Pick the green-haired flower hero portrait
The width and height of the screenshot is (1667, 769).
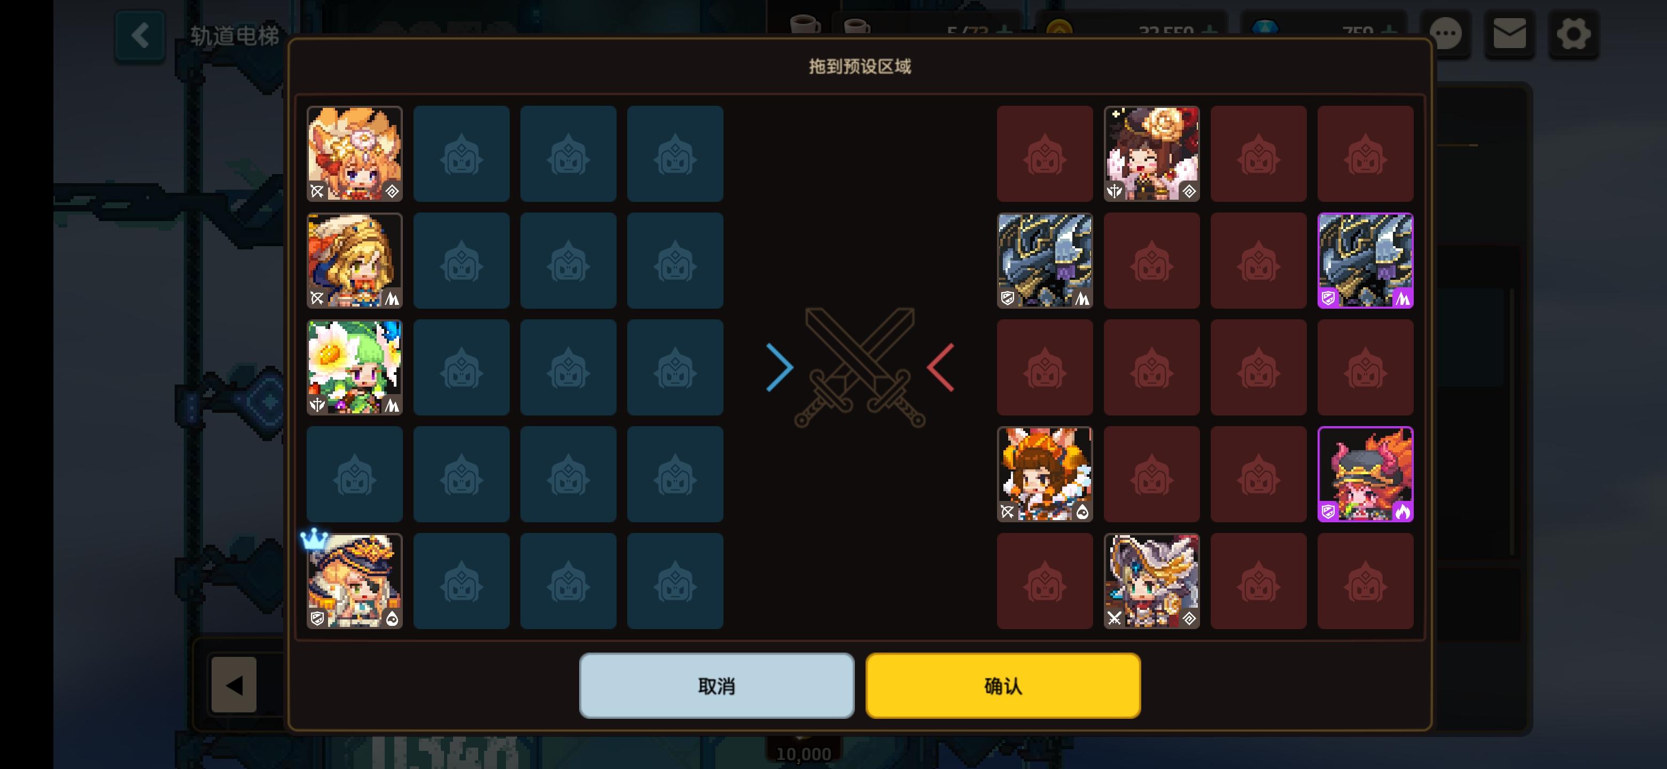coord(355,367)
